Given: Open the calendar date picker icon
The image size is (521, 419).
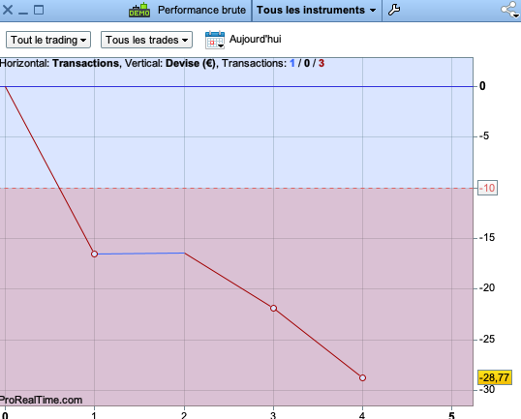Looking at the screenshot, I should tap(215, 40).
